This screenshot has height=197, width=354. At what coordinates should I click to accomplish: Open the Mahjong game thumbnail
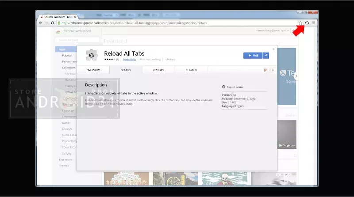pyautogui.click(x=127, y=179)
